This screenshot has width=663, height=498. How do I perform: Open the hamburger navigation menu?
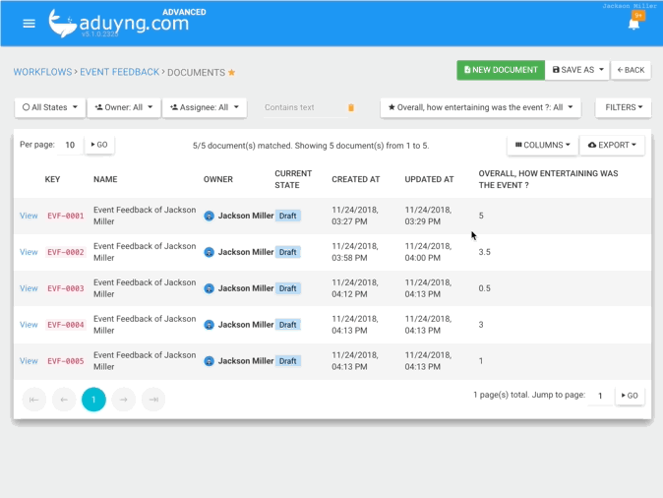29,24
